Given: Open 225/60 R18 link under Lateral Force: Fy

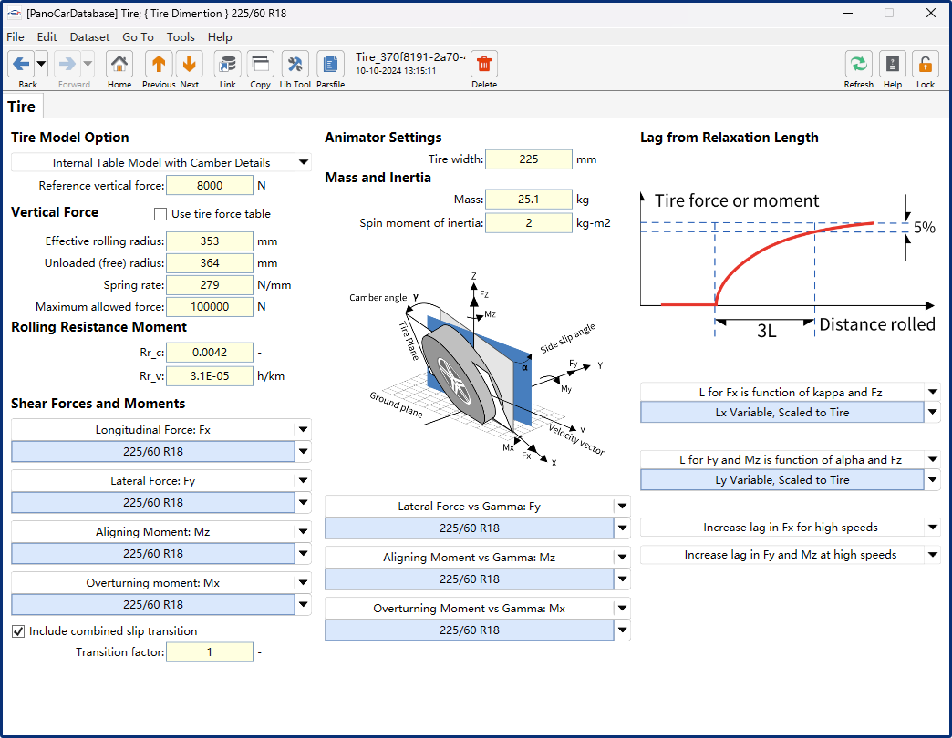Looking at the screenshot, I should (x=153, y=503).
